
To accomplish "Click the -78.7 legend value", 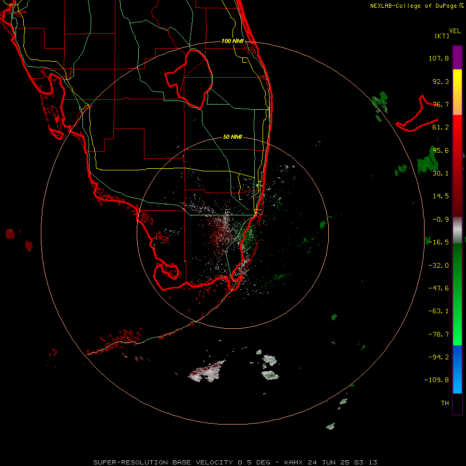I will pyautogui.click(x=439, y=334).
